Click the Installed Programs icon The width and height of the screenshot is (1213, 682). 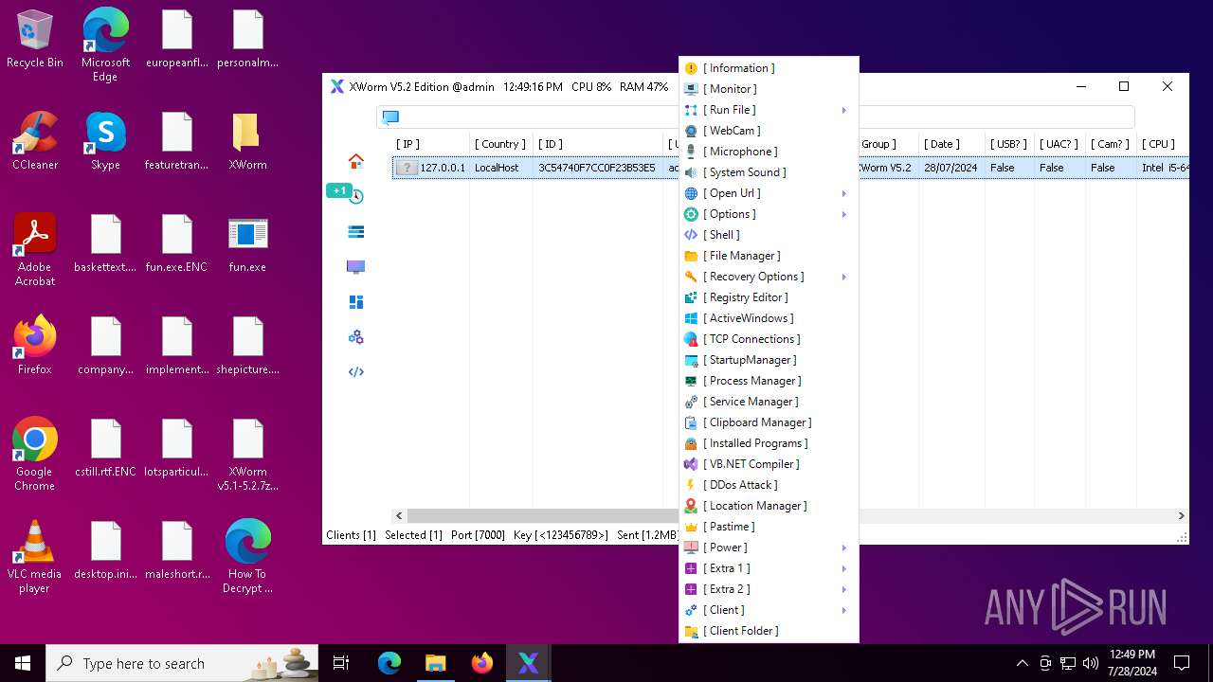(x=691, y=443)
